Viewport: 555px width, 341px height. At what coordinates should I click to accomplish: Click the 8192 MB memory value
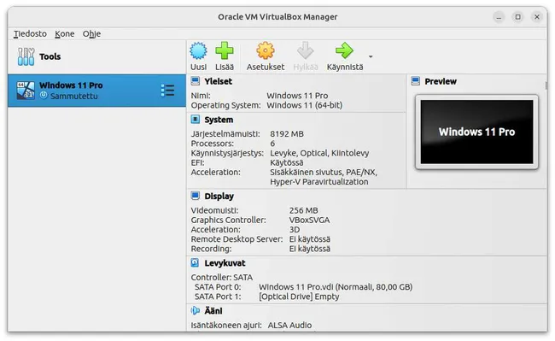coord(287,134)
